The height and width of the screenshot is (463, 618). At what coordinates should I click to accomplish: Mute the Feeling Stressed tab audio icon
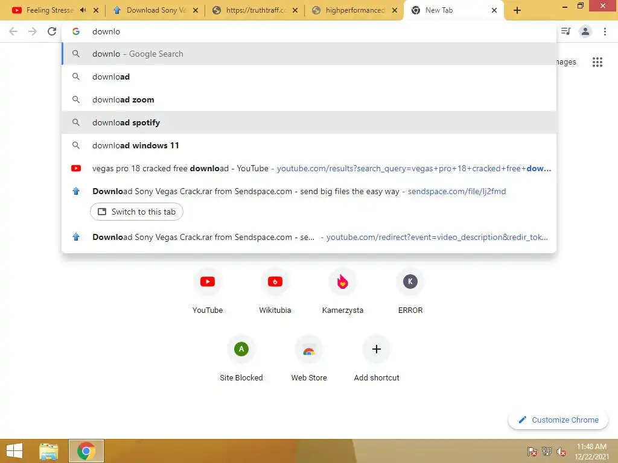[83, 10]
